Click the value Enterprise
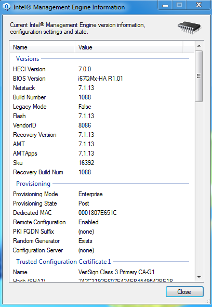This screenshot has width=212, height=307. pos(90,194)
